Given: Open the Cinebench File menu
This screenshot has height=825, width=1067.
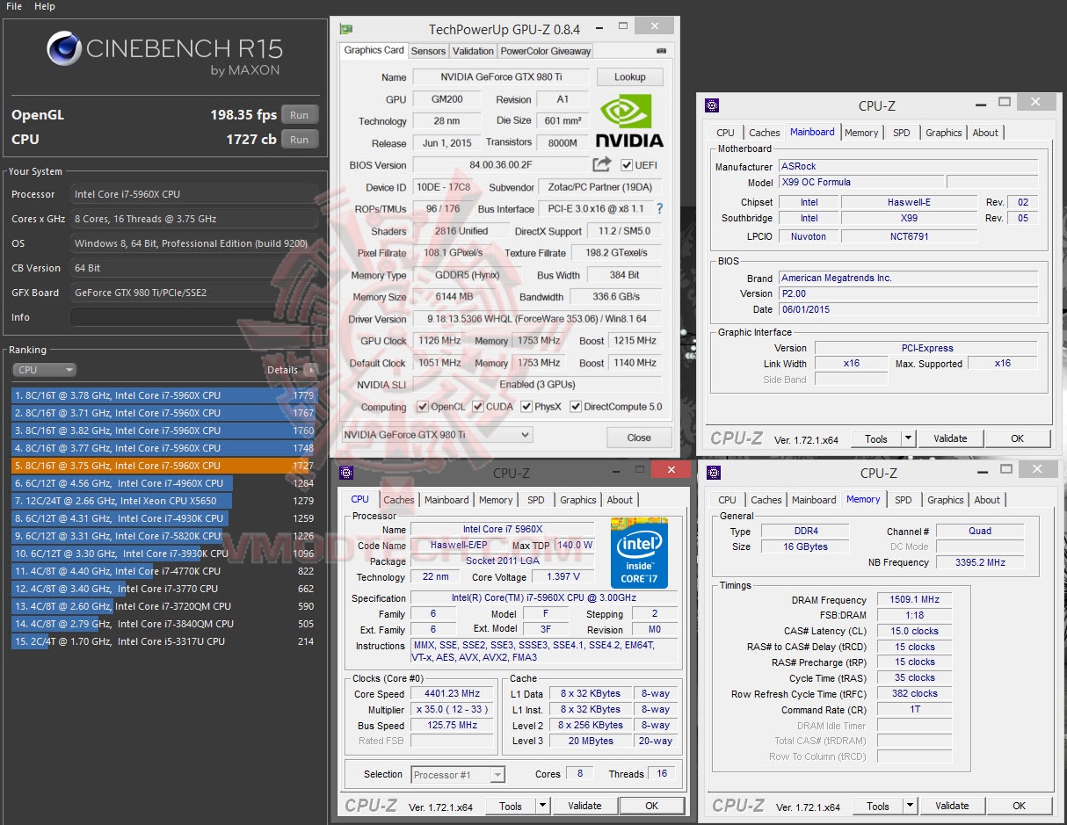Looking at the screenshot, I should [x=14, y=6].
